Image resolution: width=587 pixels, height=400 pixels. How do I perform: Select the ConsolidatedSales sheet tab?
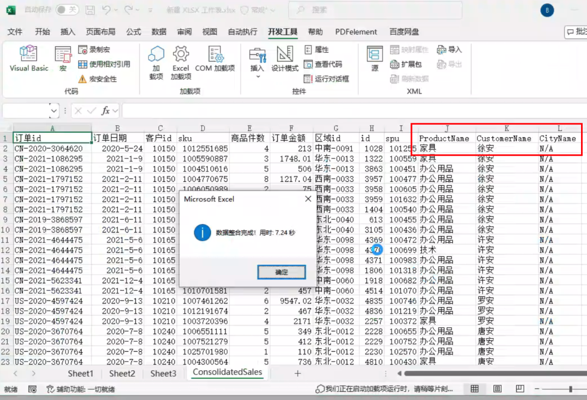227,372
